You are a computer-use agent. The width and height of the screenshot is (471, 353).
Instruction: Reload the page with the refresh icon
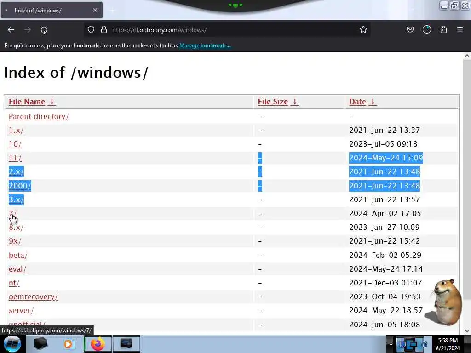[44, 30]
